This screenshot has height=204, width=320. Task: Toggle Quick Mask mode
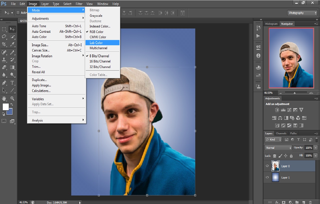[4, 121]
